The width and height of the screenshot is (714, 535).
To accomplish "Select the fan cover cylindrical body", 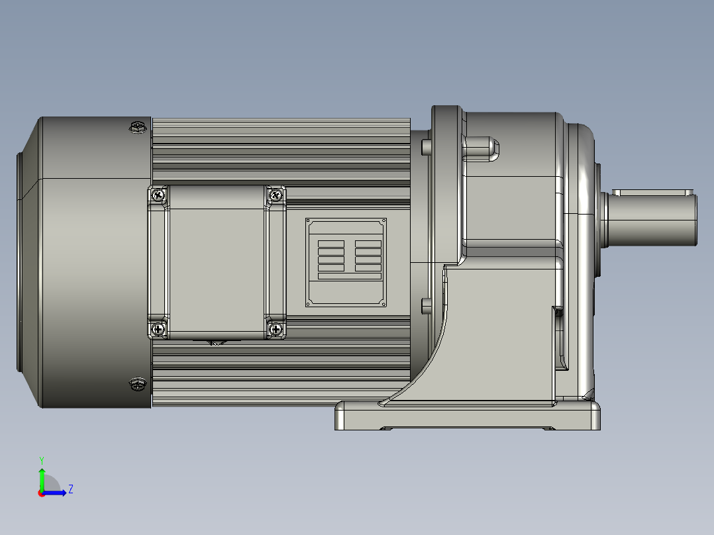I will click(x=95, y=262).
